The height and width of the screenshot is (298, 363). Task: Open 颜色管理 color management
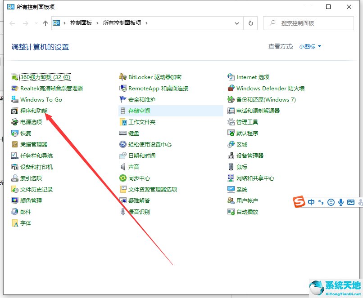pyautogui.click(x=32, y=200)
